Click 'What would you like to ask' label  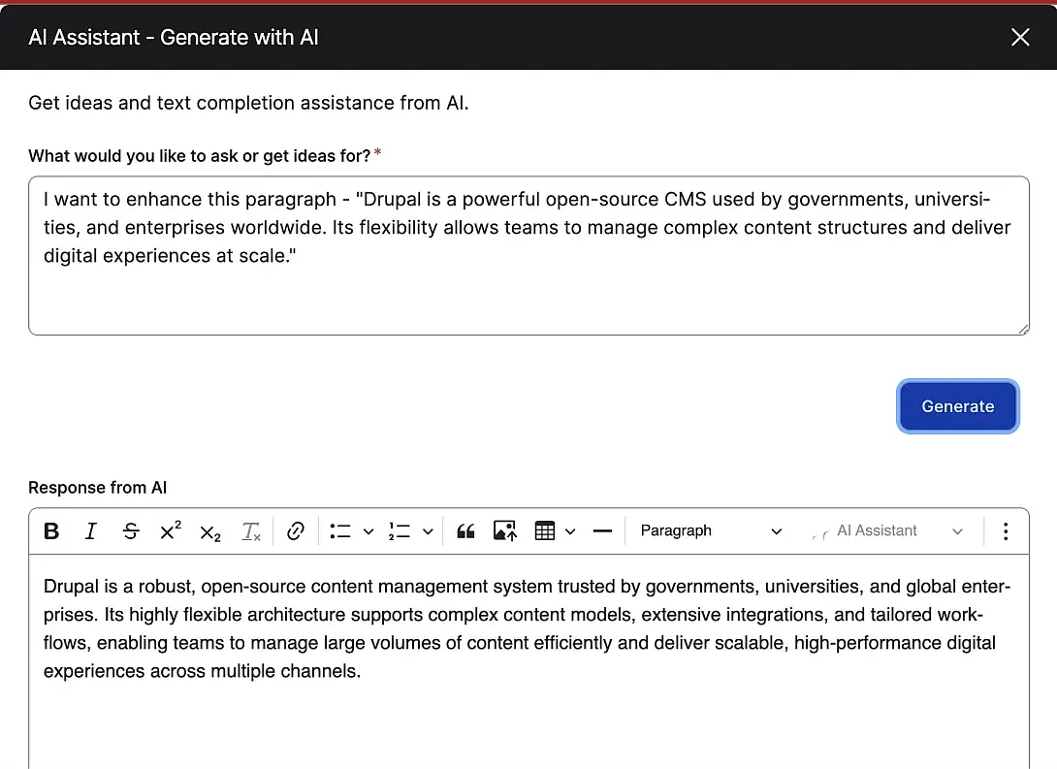(200, 156)
